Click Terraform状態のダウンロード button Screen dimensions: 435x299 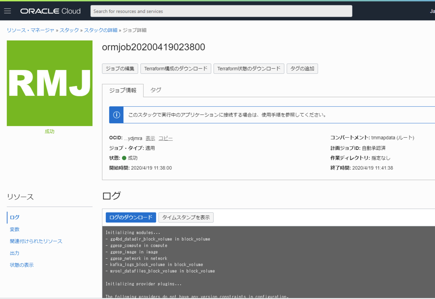249,69
